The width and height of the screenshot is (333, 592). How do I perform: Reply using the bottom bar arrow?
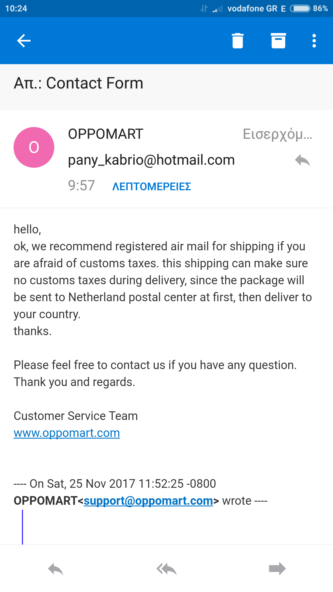[55, 569]
